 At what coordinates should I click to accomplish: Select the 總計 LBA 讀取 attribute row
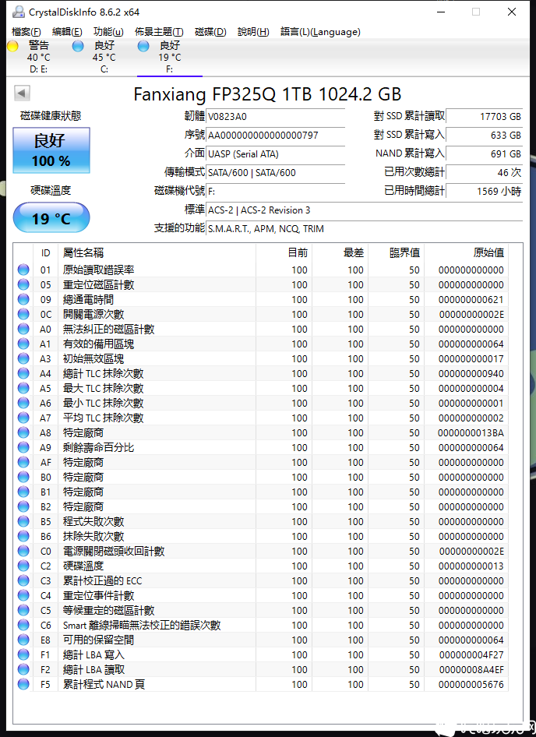pos(262,669)
